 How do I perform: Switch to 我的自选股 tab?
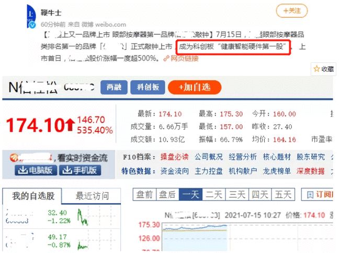click(32, 196)
